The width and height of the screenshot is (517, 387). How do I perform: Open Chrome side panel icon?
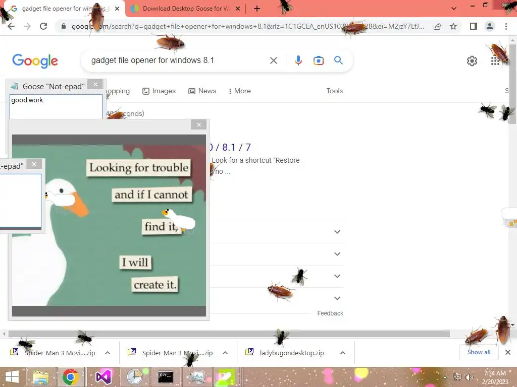pos(474,26)
